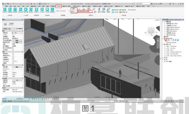The height and width of the screenshot is (114, 189).
Task: Click 编辑 button for 图形显示选项
Action: 17,42
